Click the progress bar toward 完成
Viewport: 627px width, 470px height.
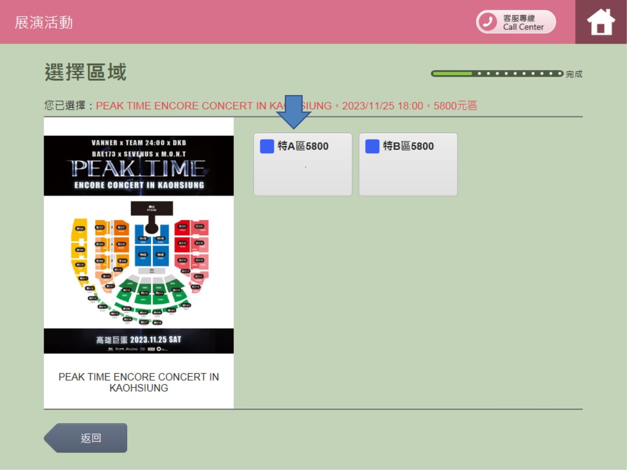point(497,73)
